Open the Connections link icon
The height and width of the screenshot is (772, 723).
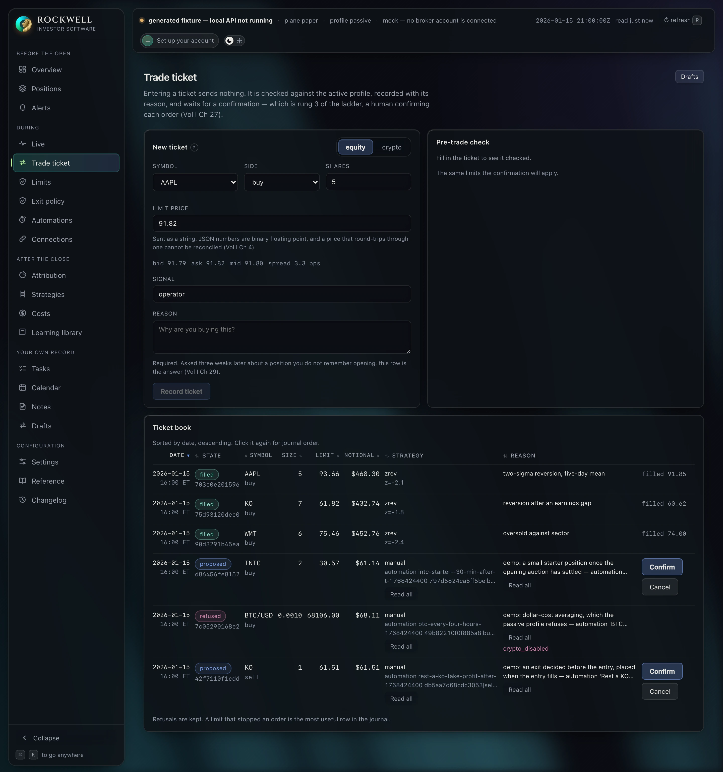click(x=23, y=239)
